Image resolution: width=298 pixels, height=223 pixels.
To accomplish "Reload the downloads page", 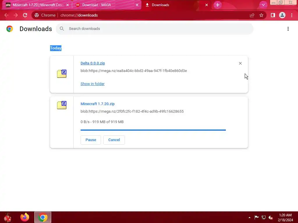I will pos(25,15).
